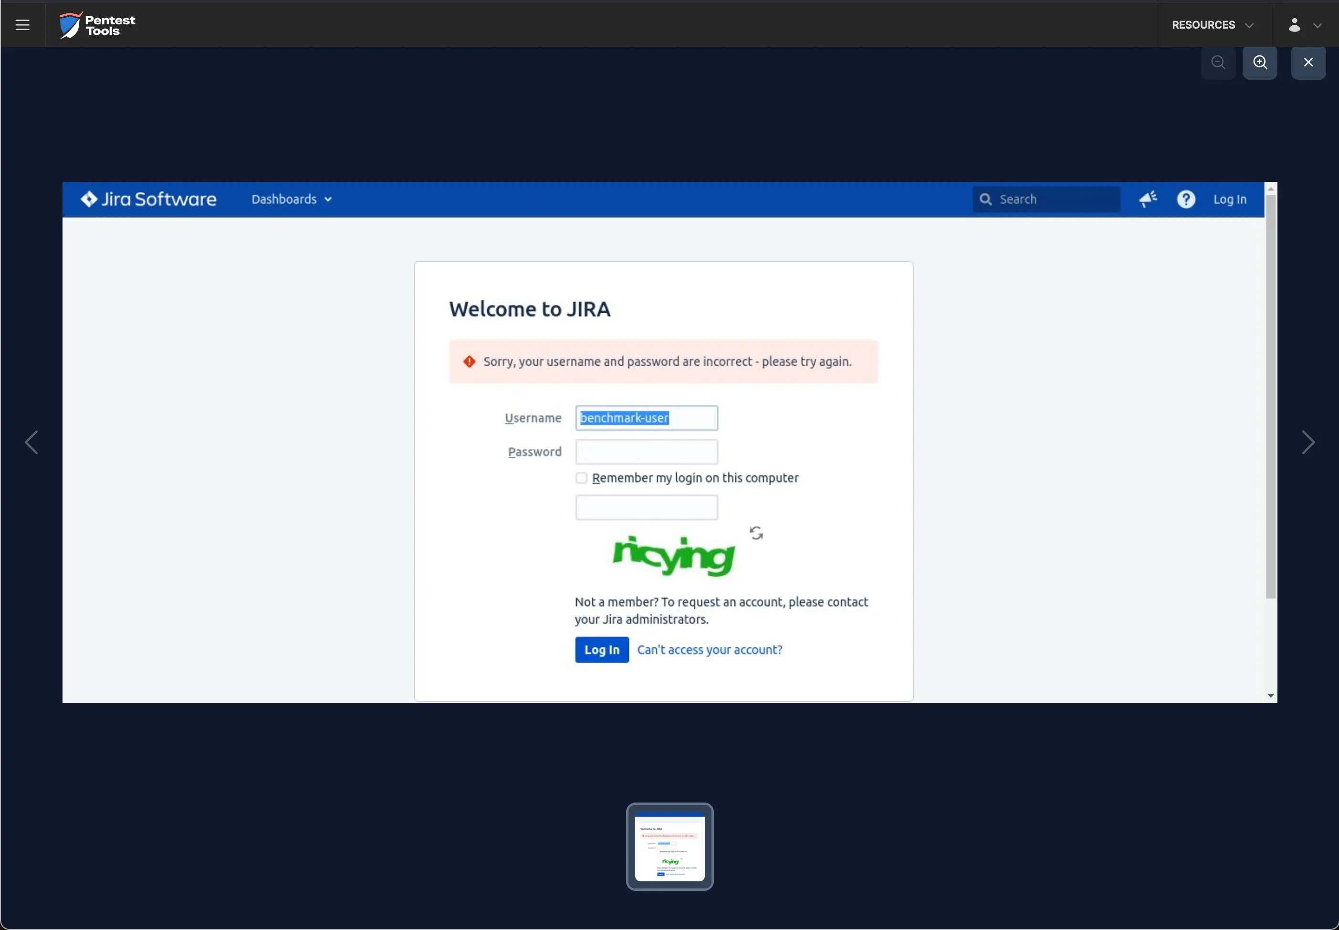The width and height of the screenshot is (1339, 930).
Task: Click the Password label
Action: pos(534,452)
